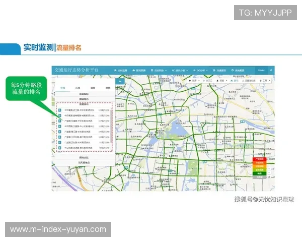Expand the 拥堵指标 accordion section
The height and width of the screenshot is (242, 302).
(x=84, y=94)
